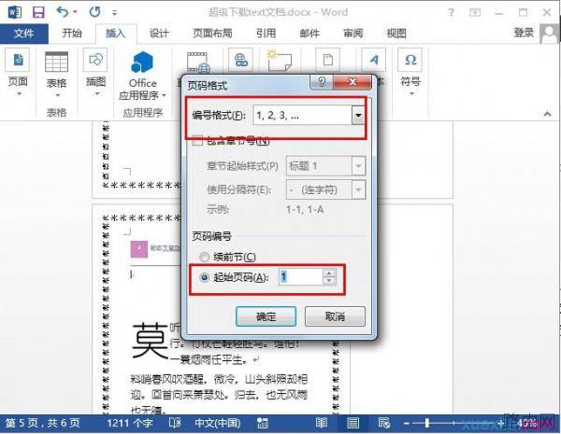Open the 符号 Omega symbol icon
Viewport: 561px width, 434px height.
pyautogui.click(x=410, y=60)
